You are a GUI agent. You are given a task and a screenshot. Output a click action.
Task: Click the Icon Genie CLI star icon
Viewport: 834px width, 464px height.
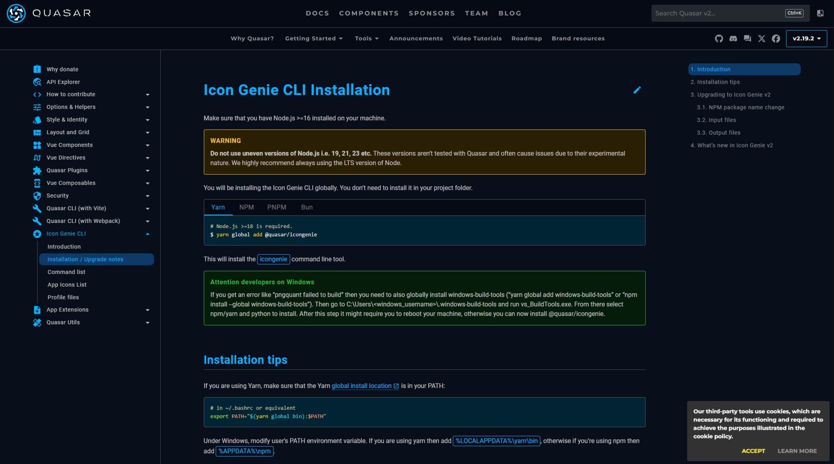pyautogui.click(x=37, y=233)
